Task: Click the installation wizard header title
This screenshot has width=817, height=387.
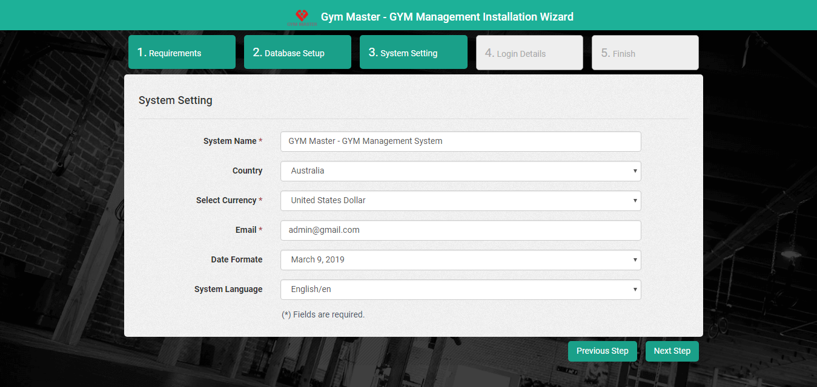Action: pyautogui.click(x=447, y=17)
